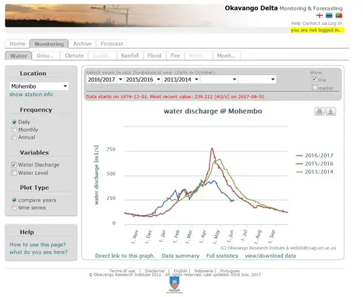Click the university crest logo at the bottom of the page
Viewport: 363px width, 297px height.
coord(175,285)
